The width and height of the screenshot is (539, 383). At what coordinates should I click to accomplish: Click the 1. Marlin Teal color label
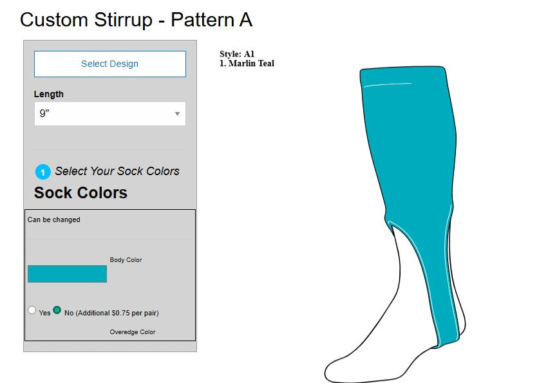coord(247,63)
